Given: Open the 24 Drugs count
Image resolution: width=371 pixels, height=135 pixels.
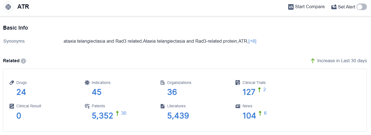Looking at the screenshot, I should click(x=21, y=92).
